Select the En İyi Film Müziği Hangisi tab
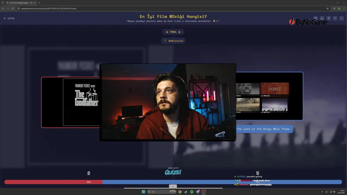 tap(21, 3)
